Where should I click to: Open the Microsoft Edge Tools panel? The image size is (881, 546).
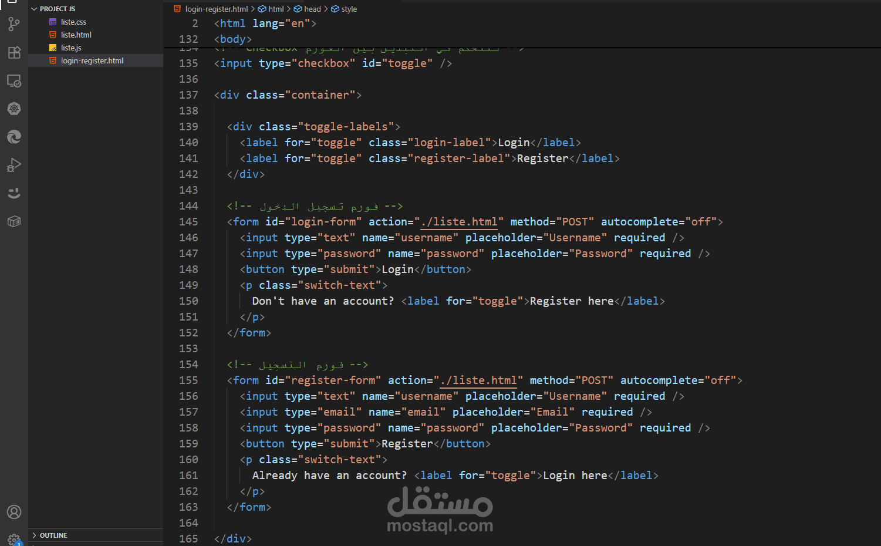[x=14, y=137]
